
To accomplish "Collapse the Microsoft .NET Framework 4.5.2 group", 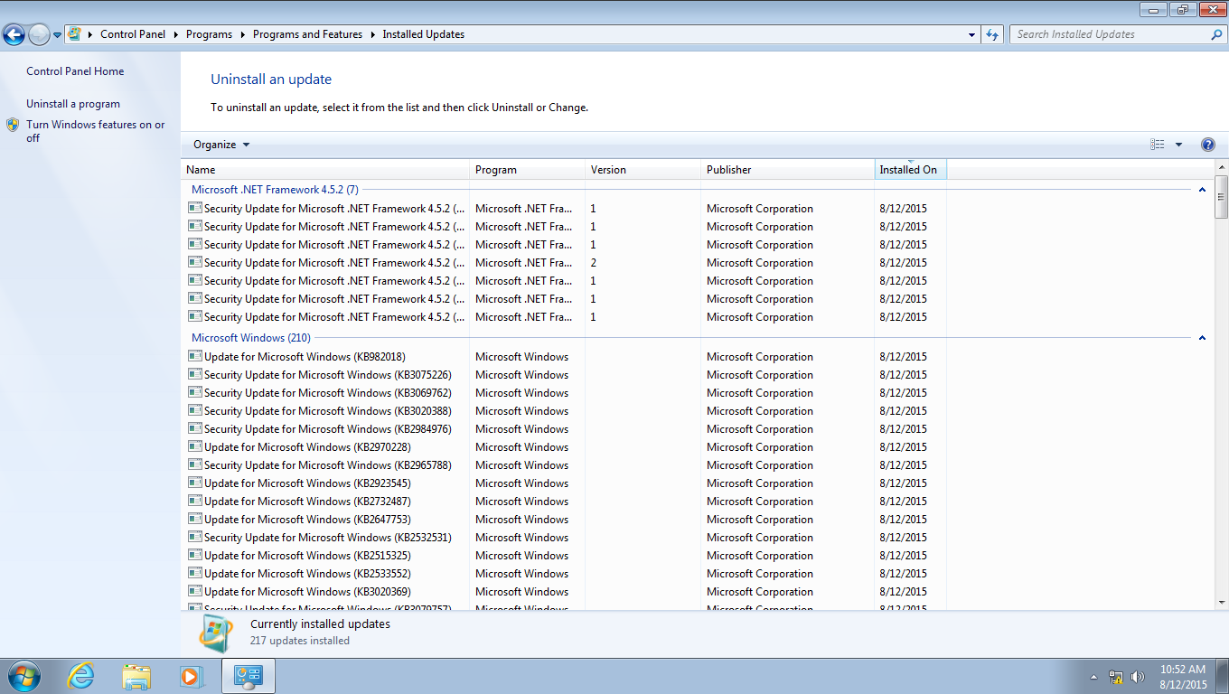I will tap(1202, 191).
